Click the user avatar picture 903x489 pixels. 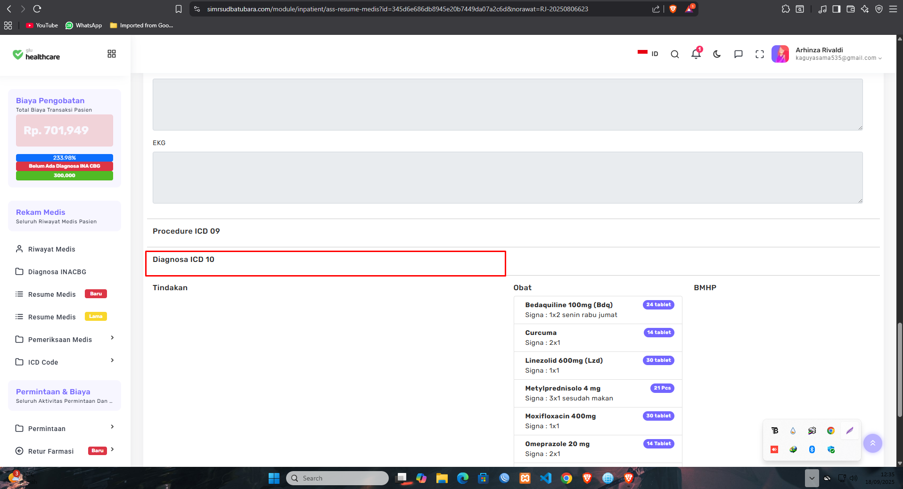[x=780, y=54]
